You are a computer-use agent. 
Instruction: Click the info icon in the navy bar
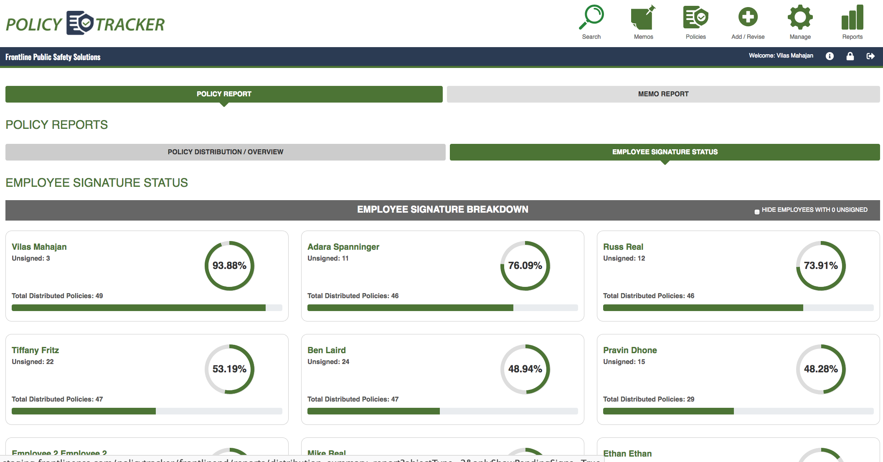click(x=830, y=56)
